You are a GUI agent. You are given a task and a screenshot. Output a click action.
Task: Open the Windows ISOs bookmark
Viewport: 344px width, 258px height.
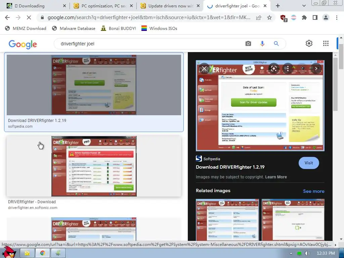[x=159, y=28]
